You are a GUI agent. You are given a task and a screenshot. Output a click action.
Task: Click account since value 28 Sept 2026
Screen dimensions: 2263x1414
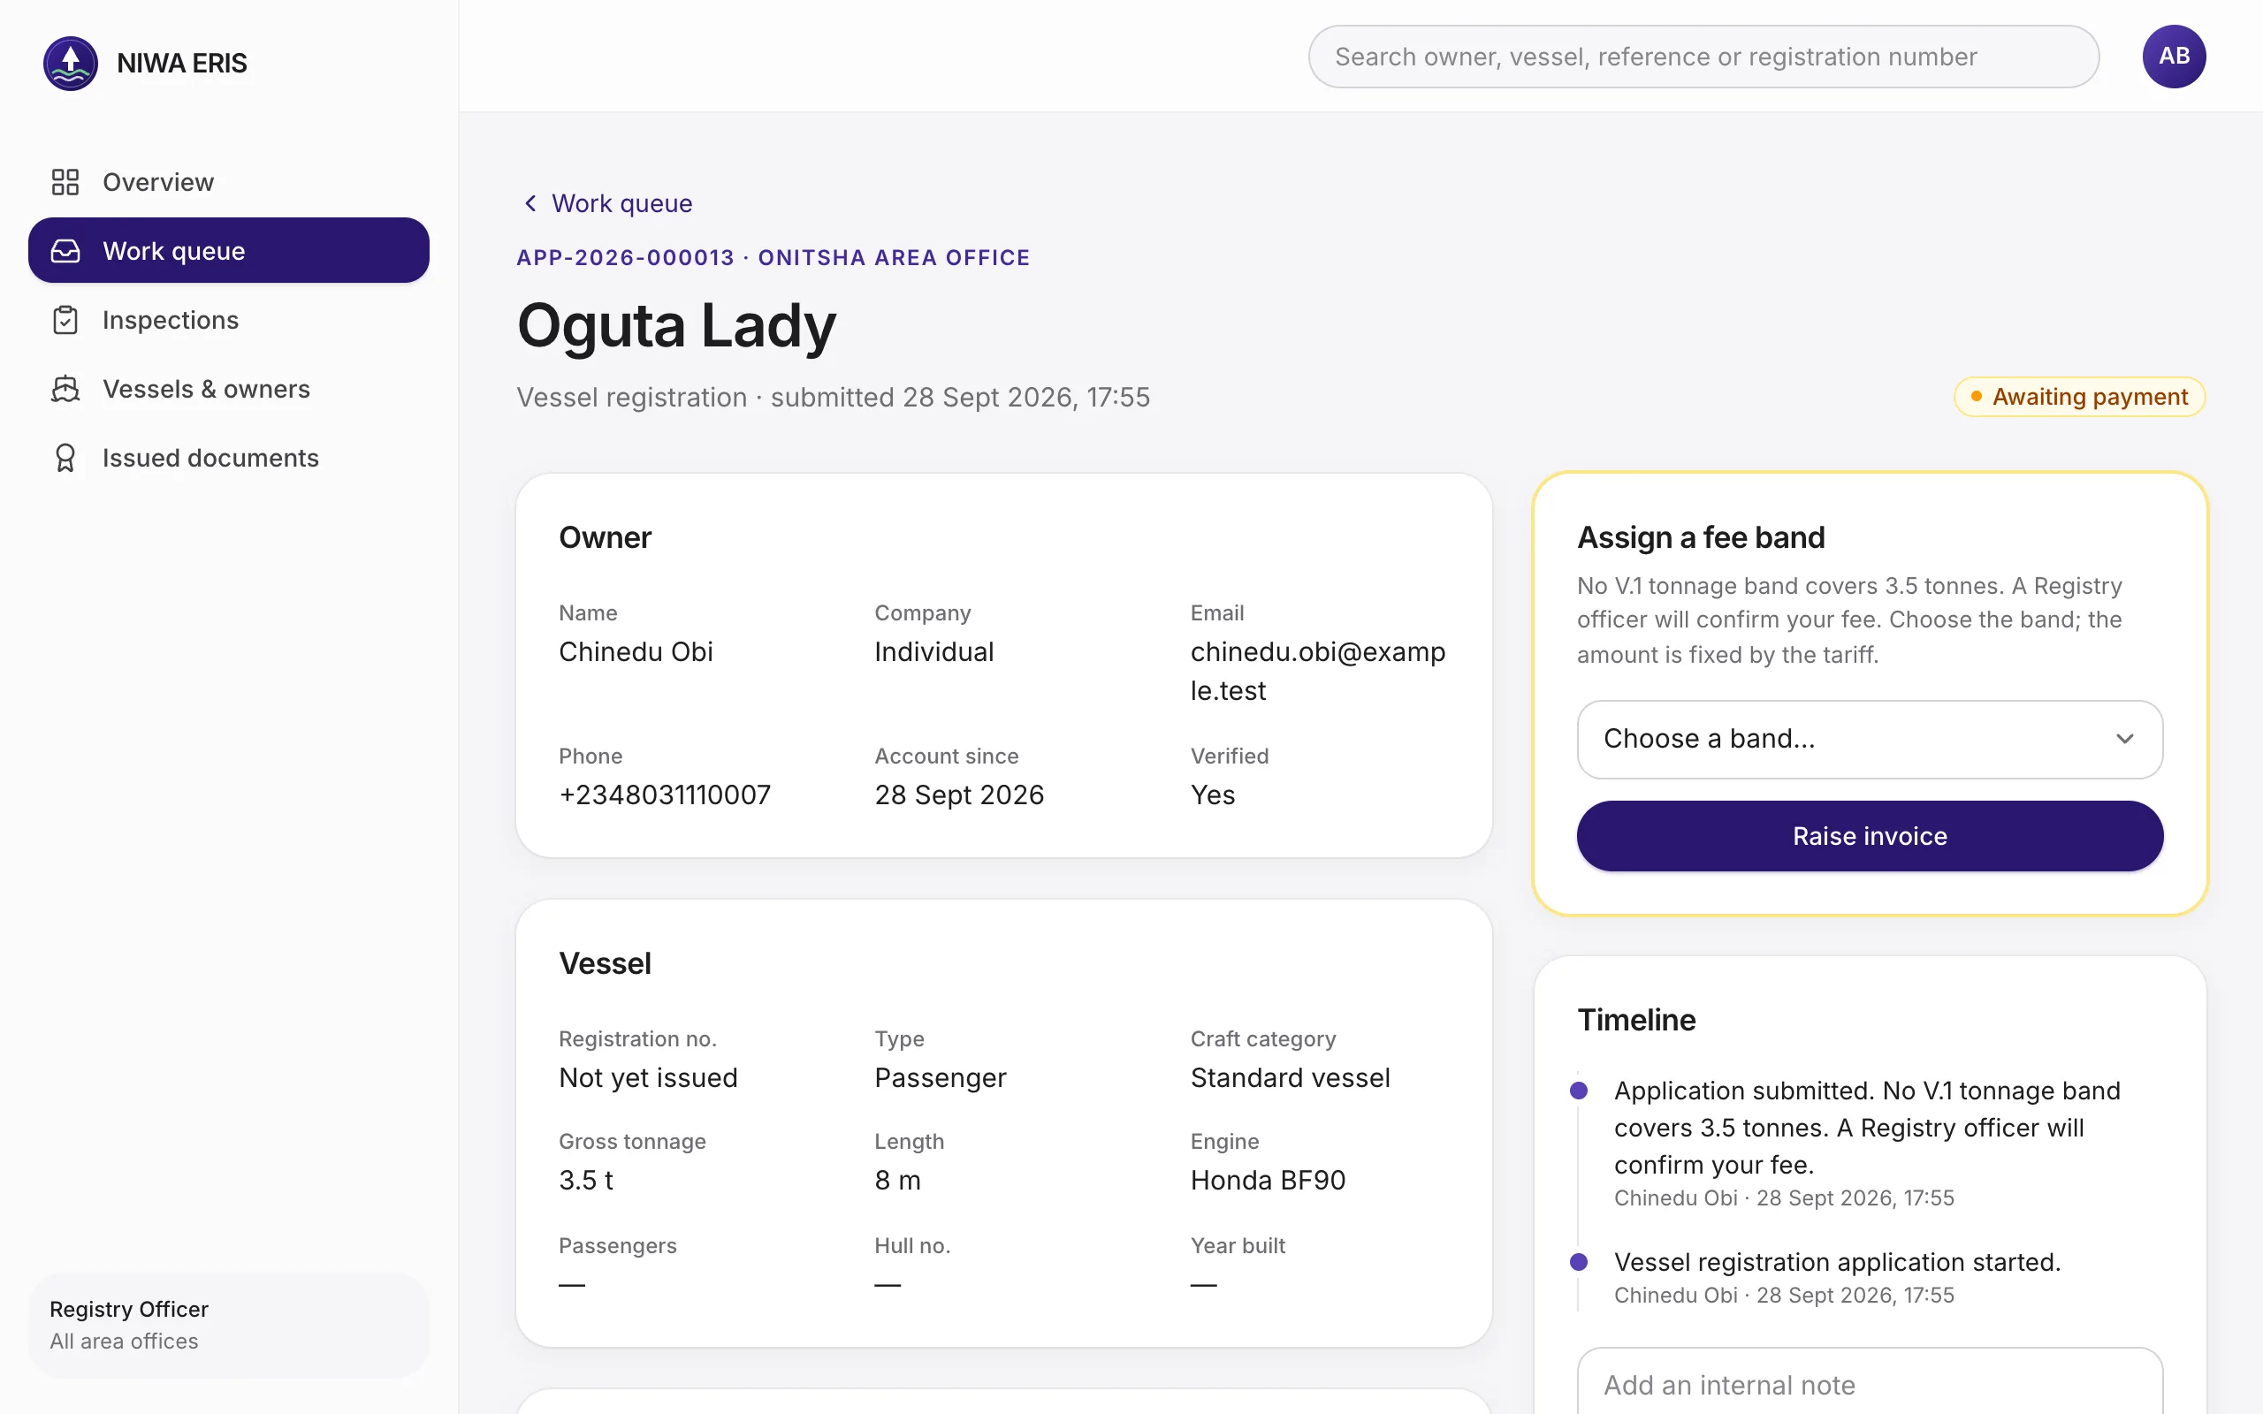coord(959,794)
